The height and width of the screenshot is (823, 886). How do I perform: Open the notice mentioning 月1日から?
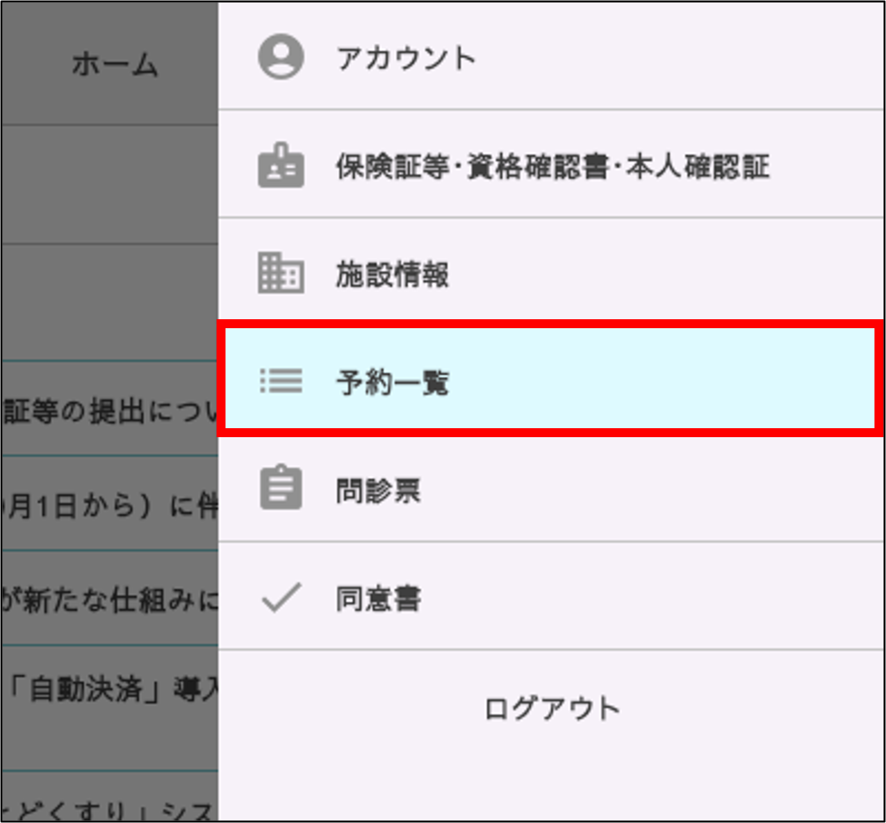click(110, 506)
